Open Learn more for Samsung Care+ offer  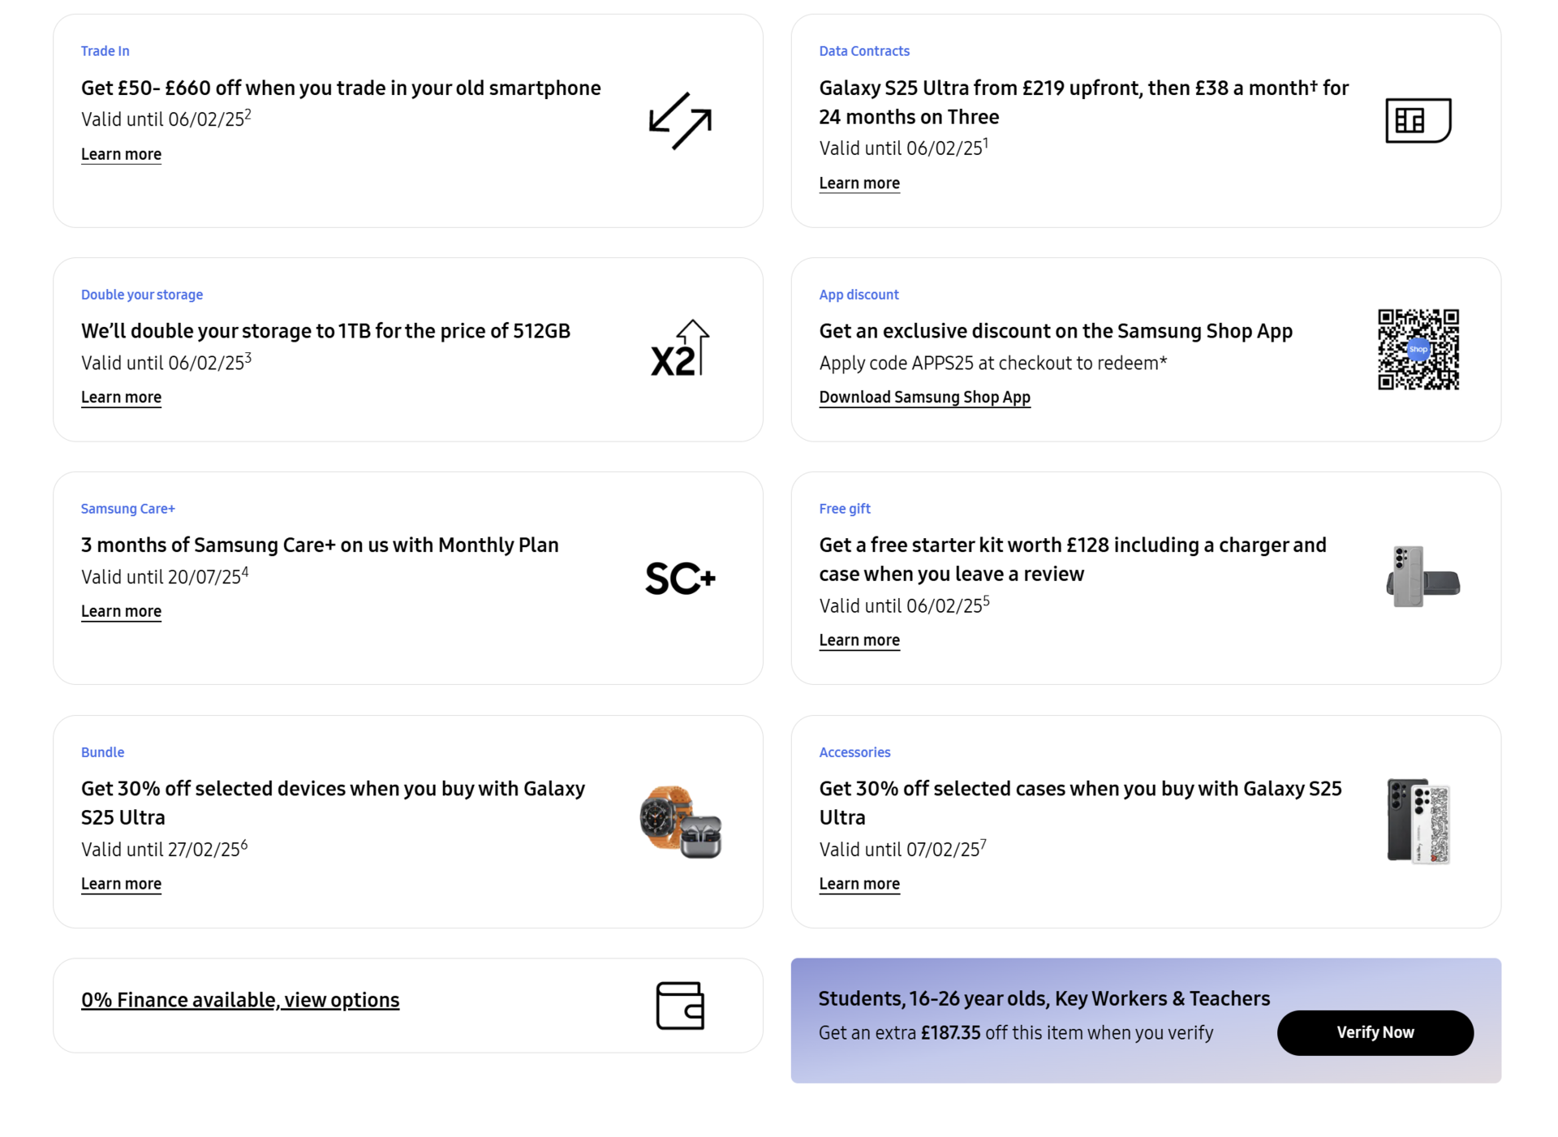[x=121, y=611]
